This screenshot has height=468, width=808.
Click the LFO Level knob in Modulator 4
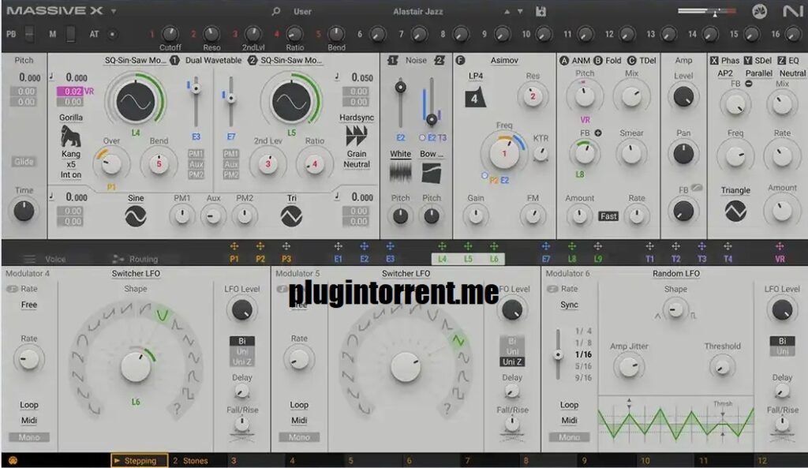241,310
